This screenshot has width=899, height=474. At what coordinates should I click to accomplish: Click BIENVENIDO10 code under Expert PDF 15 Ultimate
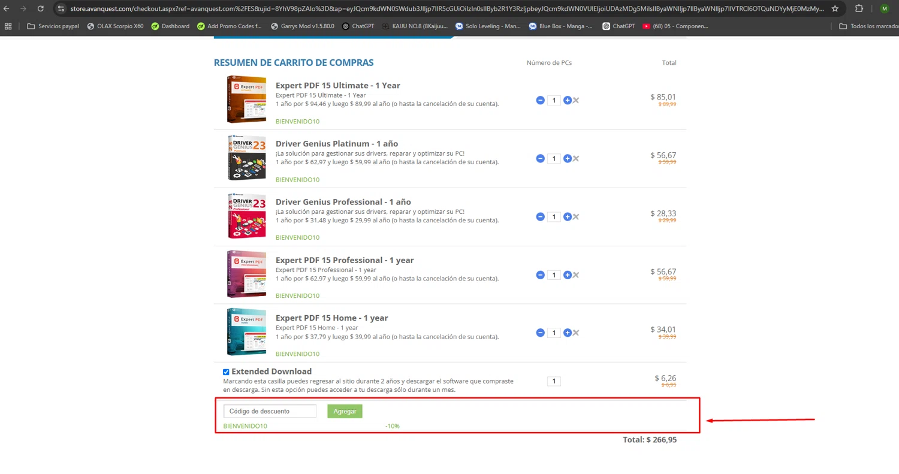(297, 122)
